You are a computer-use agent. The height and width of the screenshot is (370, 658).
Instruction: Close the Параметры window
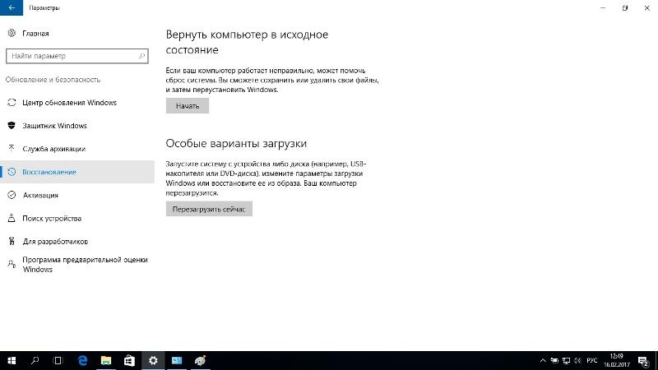(x=646, y=7)
